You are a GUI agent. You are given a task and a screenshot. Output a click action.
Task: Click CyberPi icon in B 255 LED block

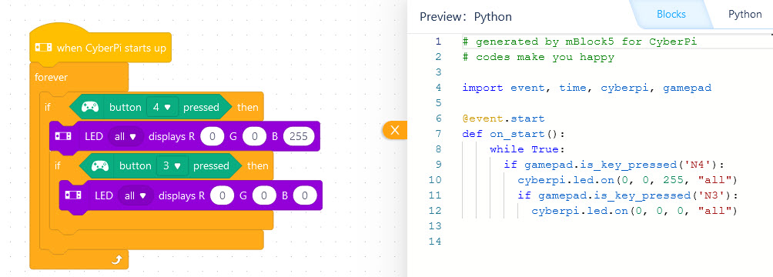64,136
